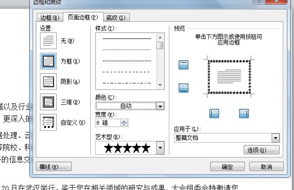This screenshot has height=190, width=294.
Task: Click the 宽度 width field showing 8 磅
Action: coord(108,123)
